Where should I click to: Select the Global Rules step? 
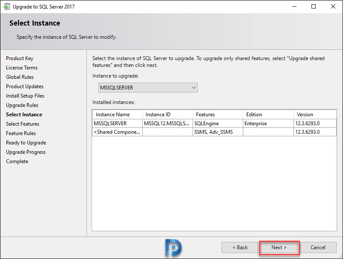pos(20,77)
